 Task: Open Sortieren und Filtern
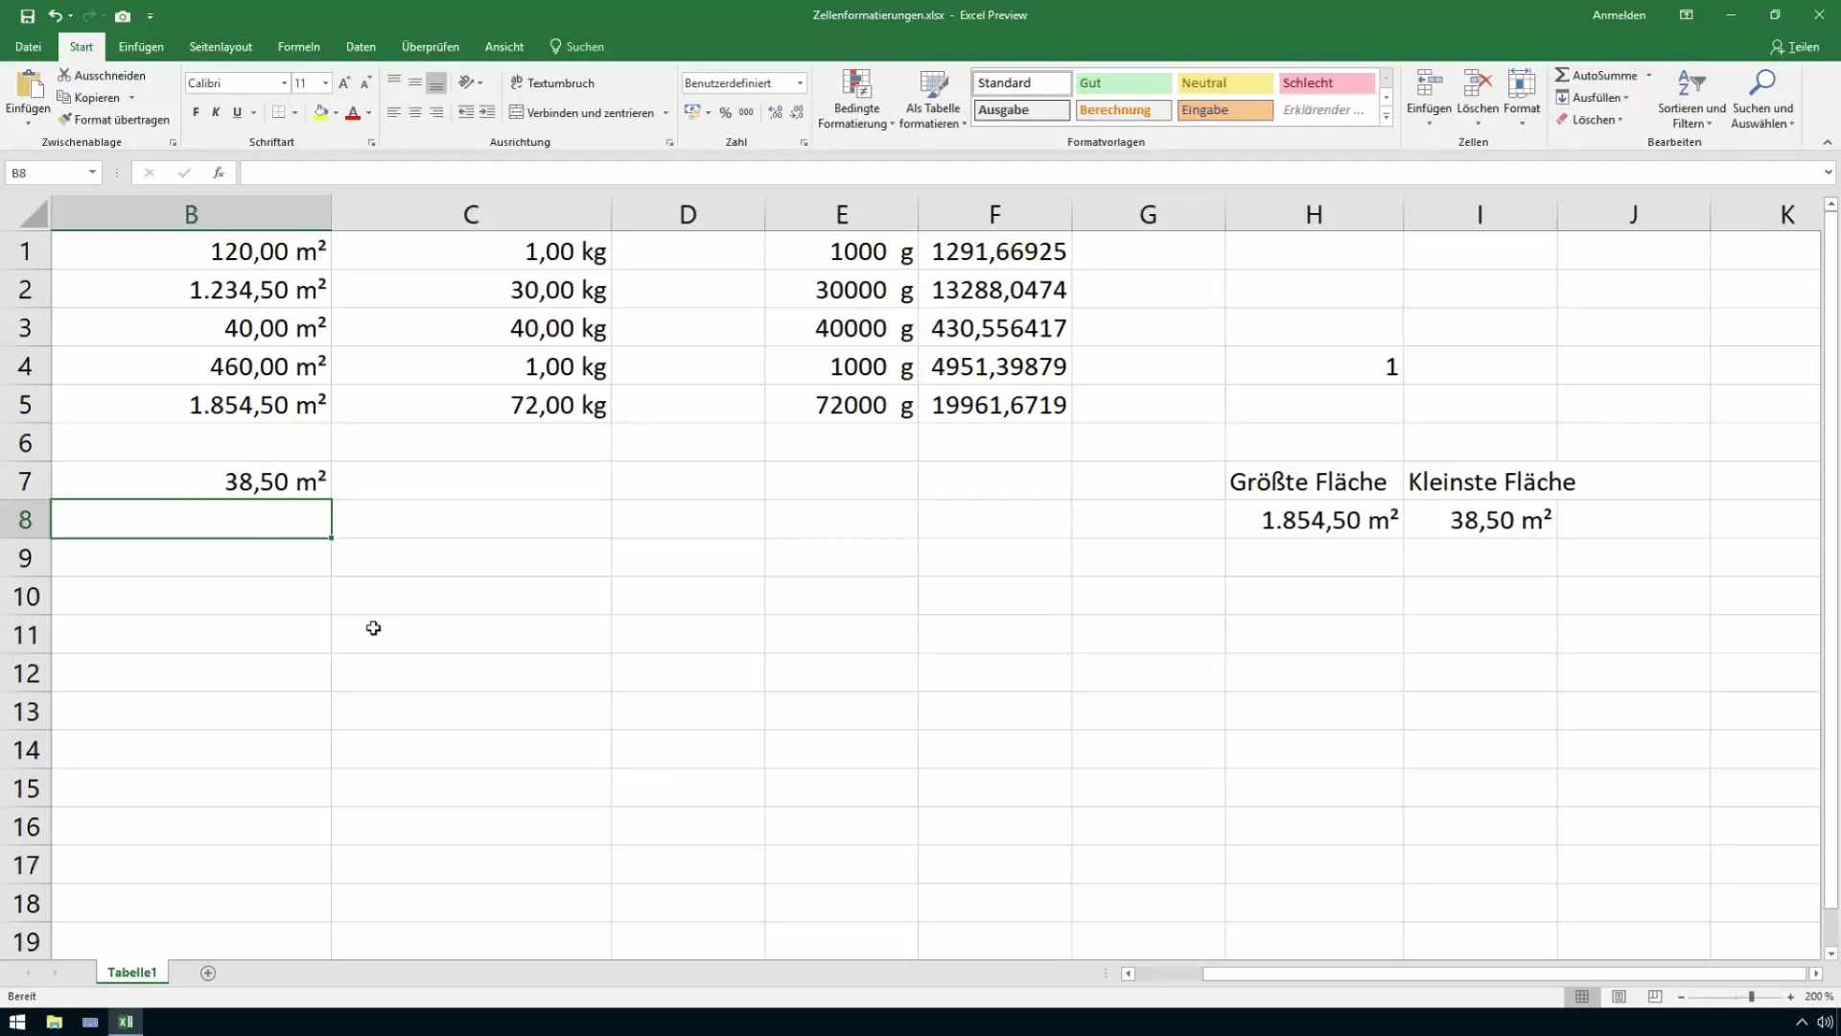(x=1691, y=99)
